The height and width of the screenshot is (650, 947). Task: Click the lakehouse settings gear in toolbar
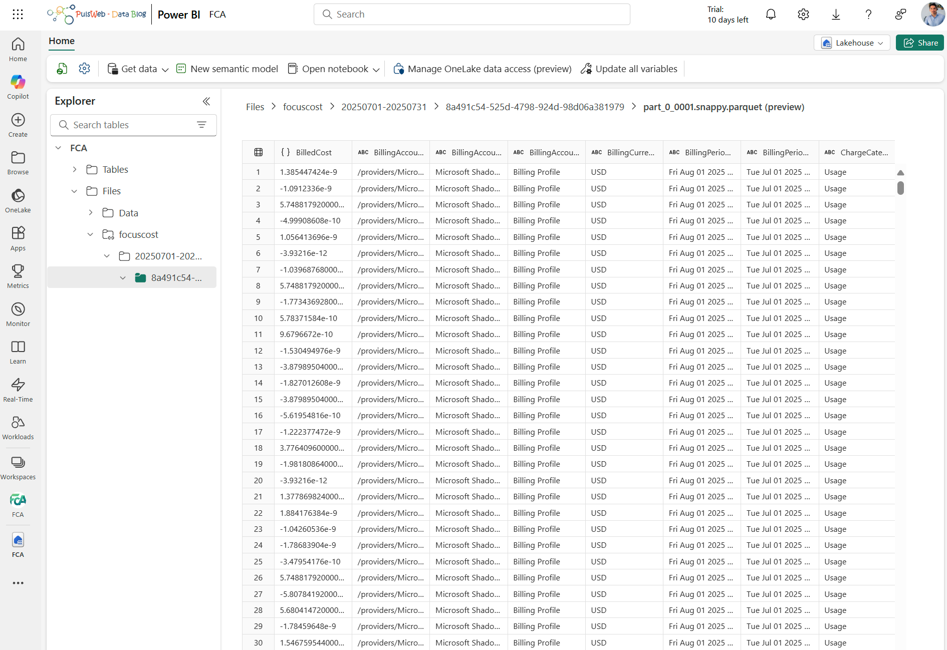point(84,69)
